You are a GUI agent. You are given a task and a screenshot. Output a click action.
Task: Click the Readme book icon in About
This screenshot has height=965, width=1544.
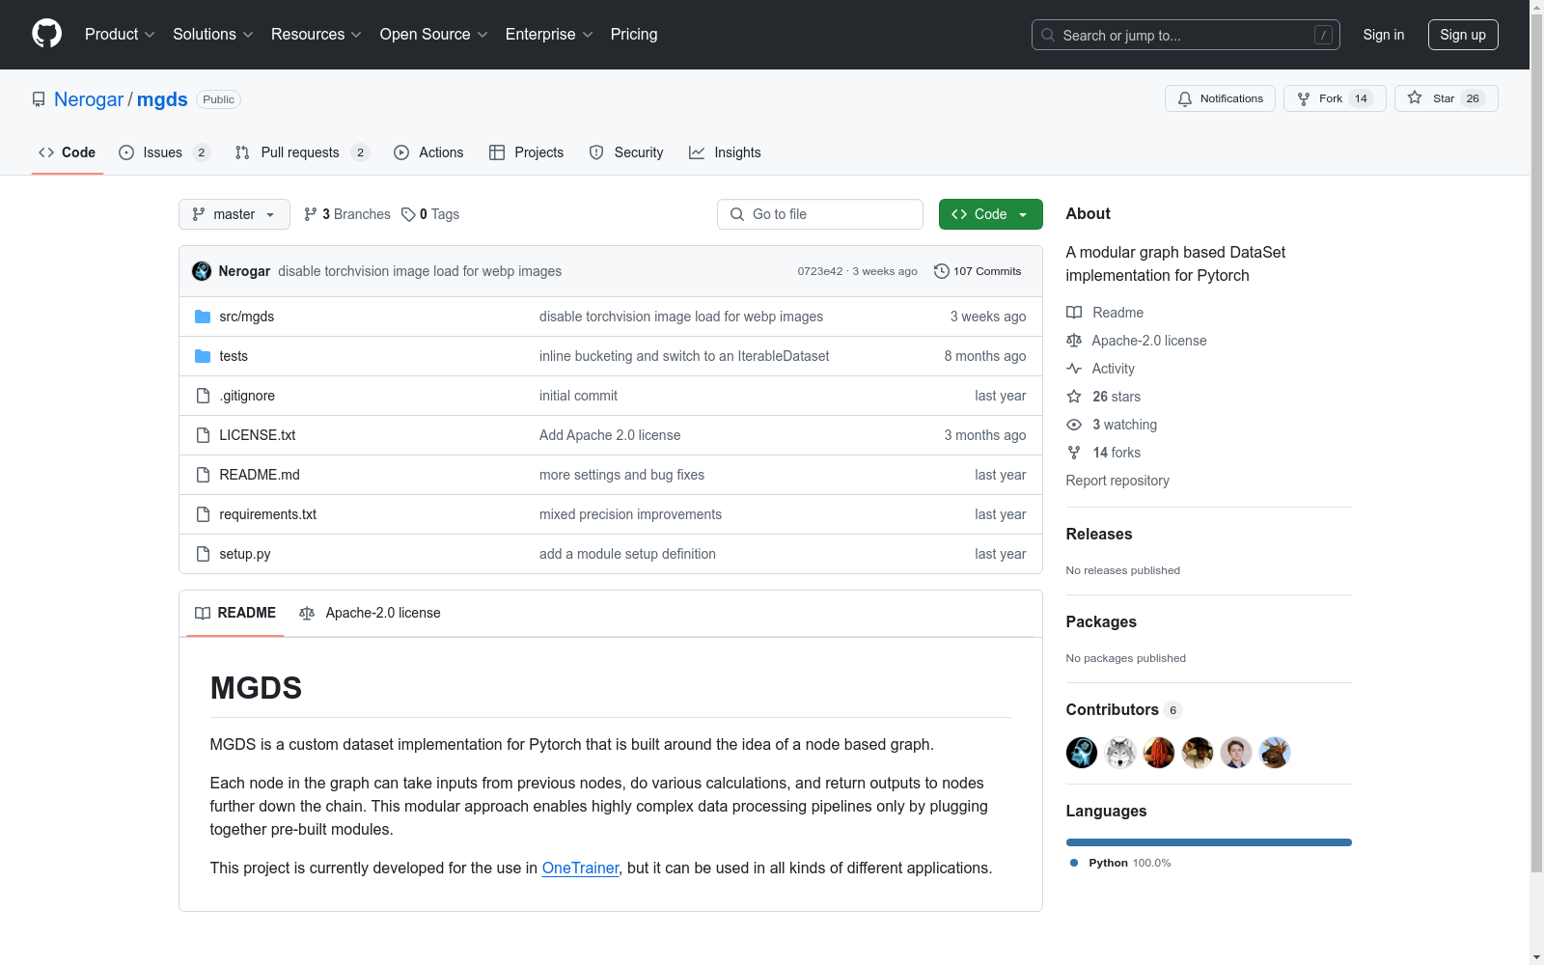pos(1074,313)
